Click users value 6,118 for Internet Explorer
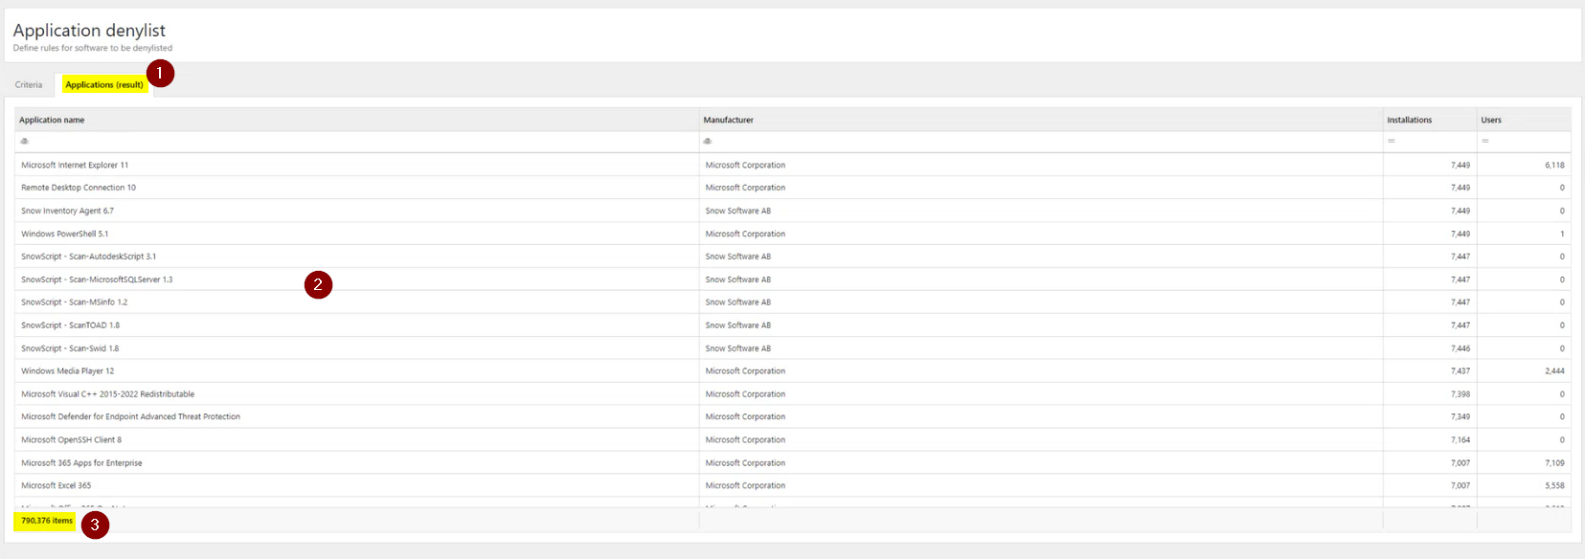 point(1554,165)
